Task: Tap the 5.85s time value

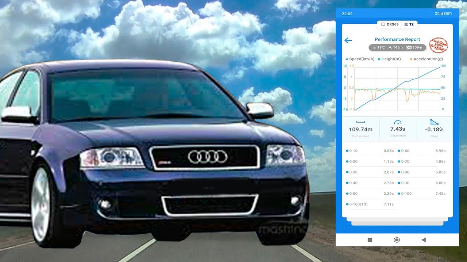Action: click(440, 172)
